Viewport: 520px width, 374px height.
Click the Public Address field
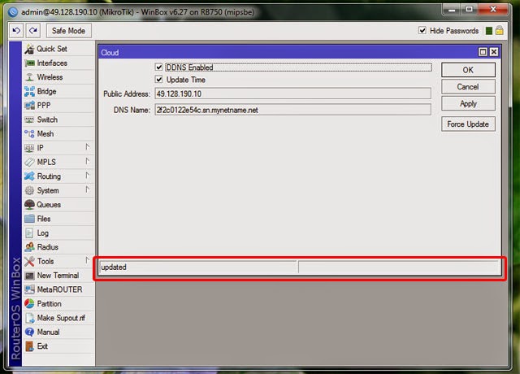[x=292, y=94]
